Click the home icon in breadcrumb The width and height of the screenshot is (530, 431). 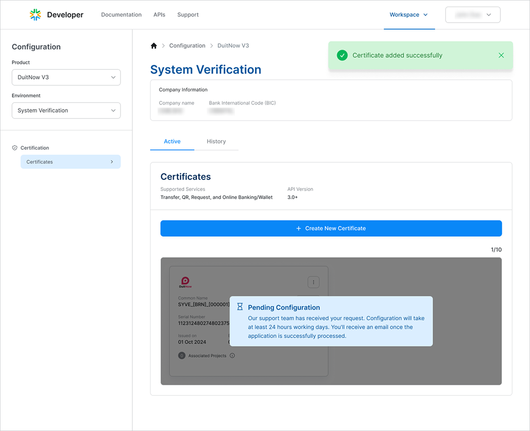tap(154, 46)
